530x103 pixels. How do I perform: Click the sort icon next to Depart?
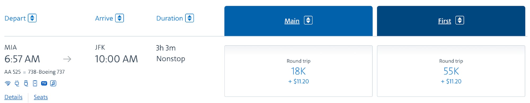(x=32, y=18)
